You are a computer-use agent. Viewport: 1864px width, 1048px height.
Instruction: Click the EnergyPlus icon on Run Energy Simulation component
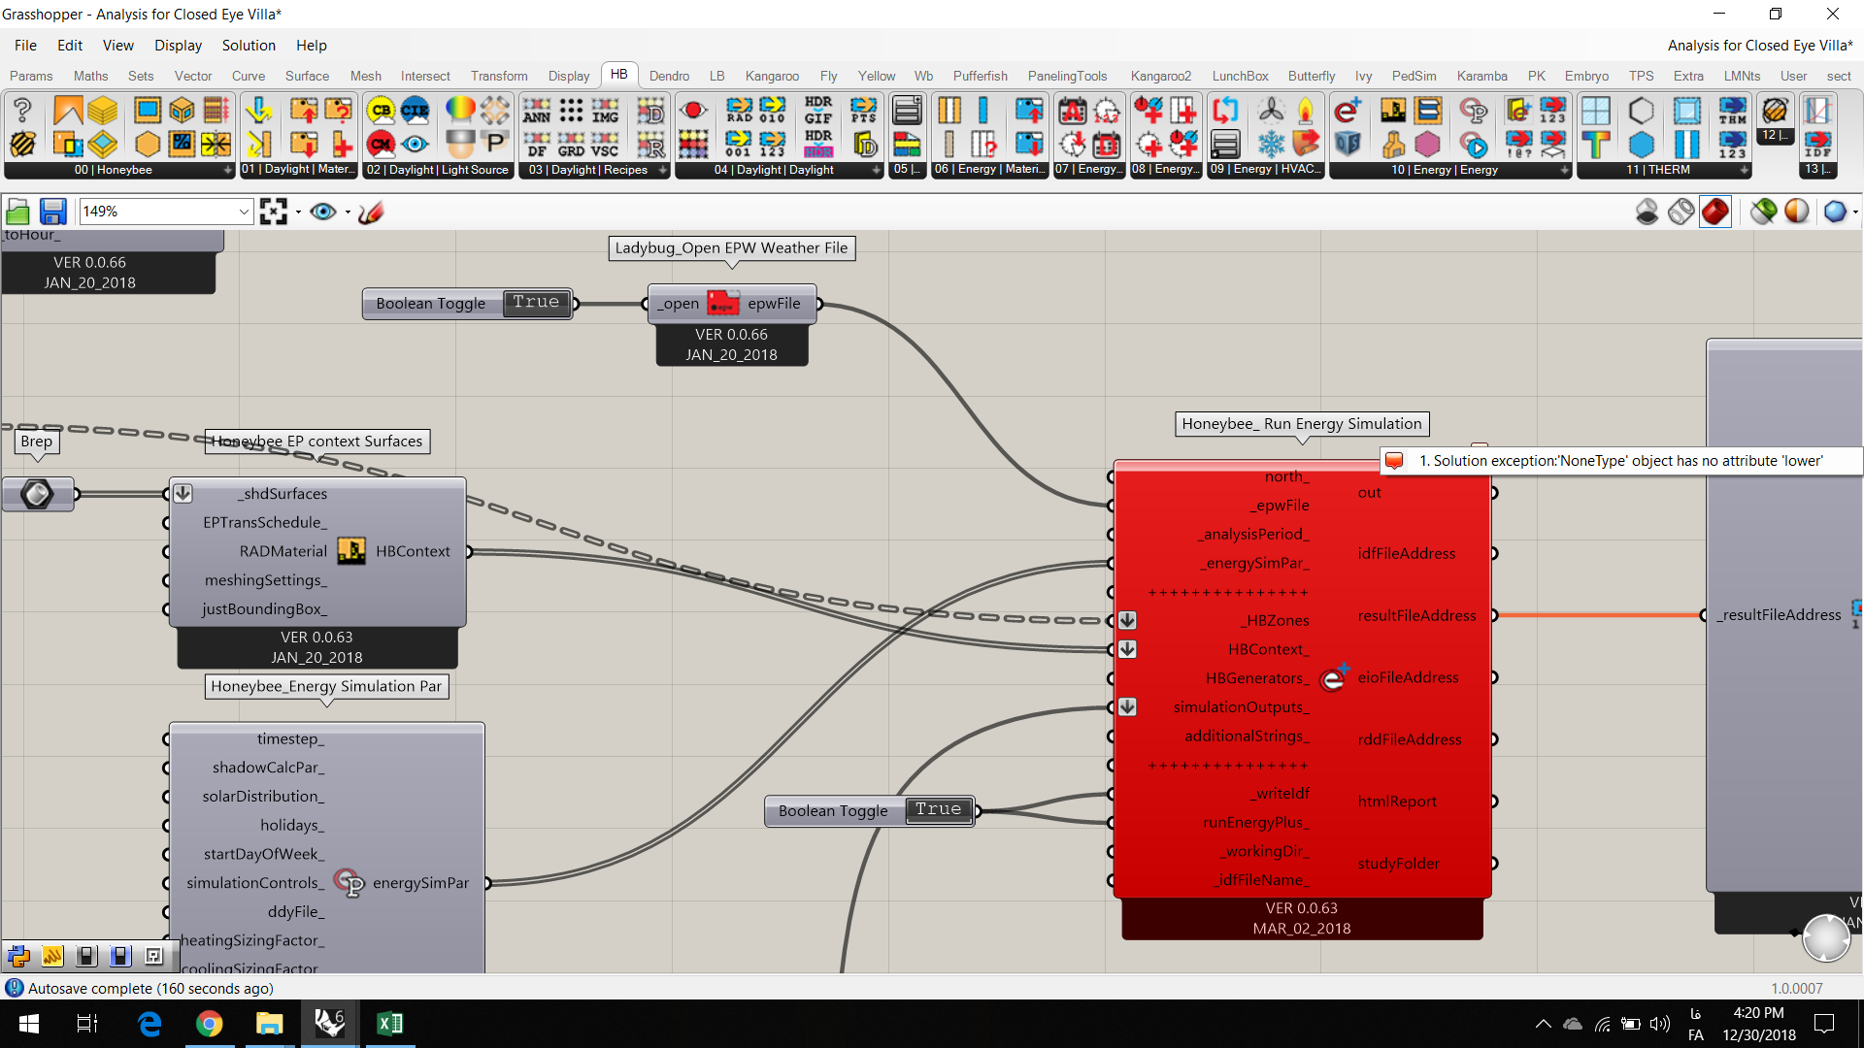pyautogui.click(x=1334, y=677)
